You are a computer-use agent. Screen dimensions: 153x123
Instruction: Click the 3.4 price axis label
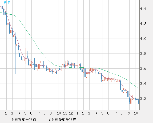coord(143,84)
